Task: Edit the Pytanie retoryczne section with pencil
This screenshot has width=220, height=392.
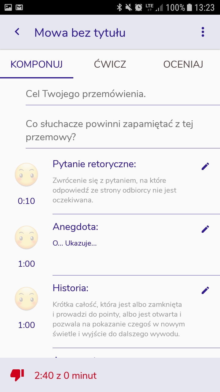Action: 205,166
